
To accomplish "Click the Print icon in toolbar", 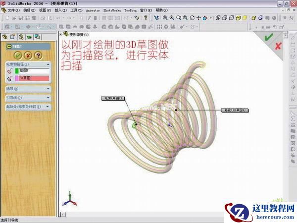I will pos(43,18).
